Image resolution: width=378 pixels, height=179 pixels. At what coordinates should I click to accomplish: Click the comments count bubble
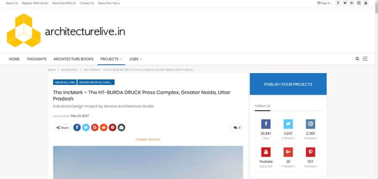pos(236,128)
